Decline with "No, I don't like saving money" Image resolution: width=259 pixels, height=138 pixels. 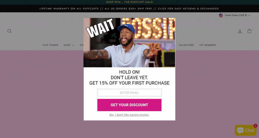129,115
